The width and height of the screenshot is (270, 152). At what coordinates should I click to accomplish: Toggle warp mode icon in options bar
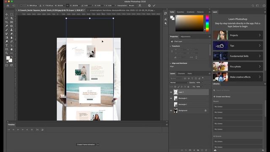pos(140,5)
